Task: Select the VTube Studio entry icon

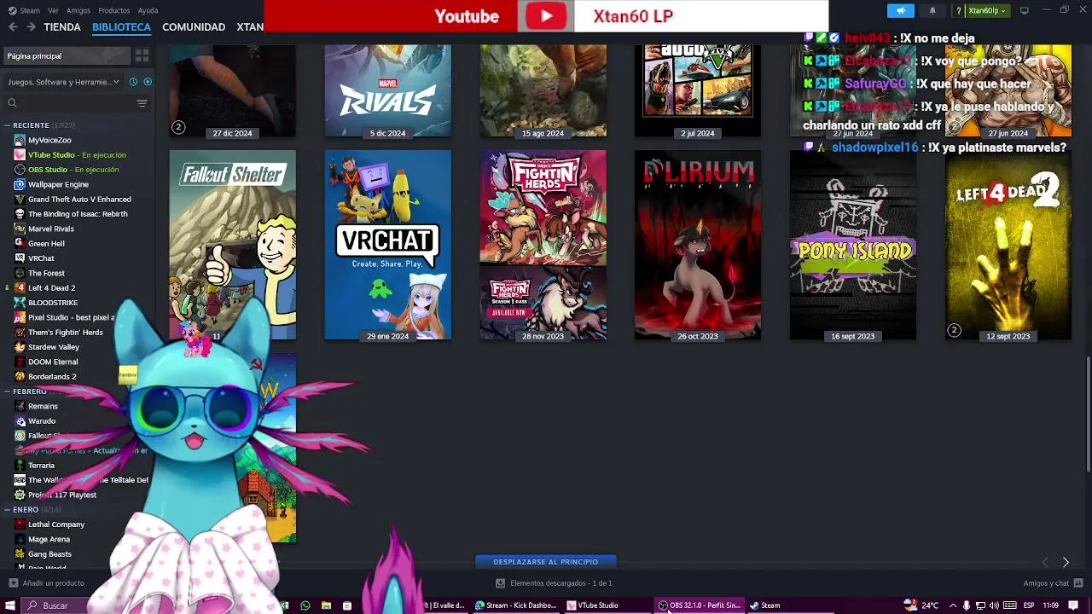Action: click(20, 154)
